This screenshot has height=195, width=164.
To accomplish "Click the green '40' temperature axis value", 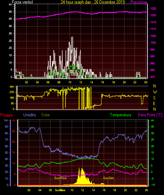I will (x=152, y=120).
